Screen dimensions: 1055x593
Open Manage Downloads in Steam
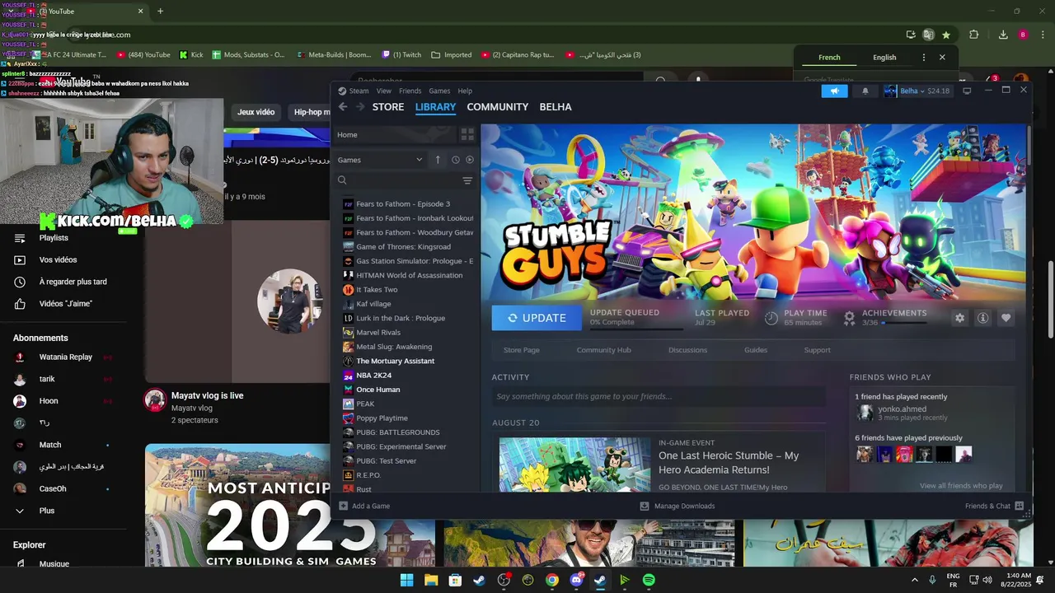tap(678, 506)
